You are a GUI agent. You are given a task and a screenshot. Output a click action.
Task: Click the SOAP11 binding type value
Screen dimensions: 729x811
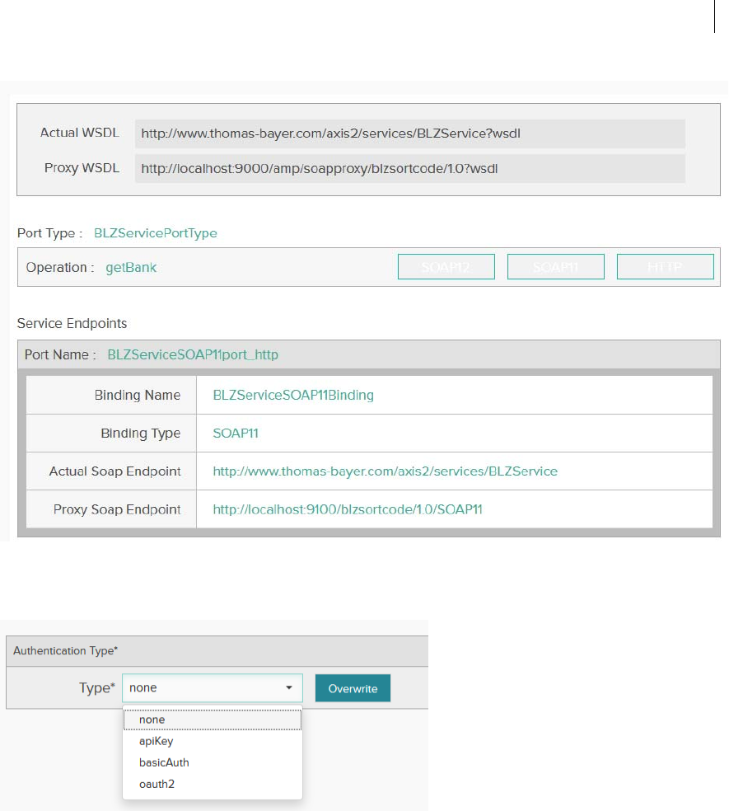tap(236, 434)
